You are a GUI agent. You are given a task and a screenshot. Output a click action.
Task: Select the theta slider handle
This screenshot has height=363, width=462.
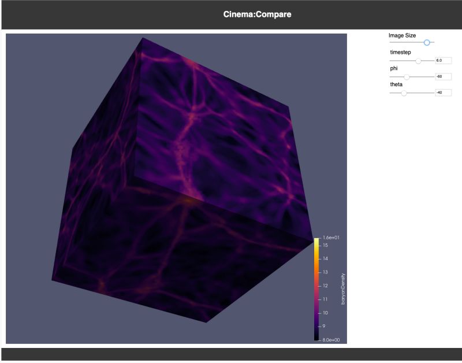pyautogui.click(x=404, y=92)
